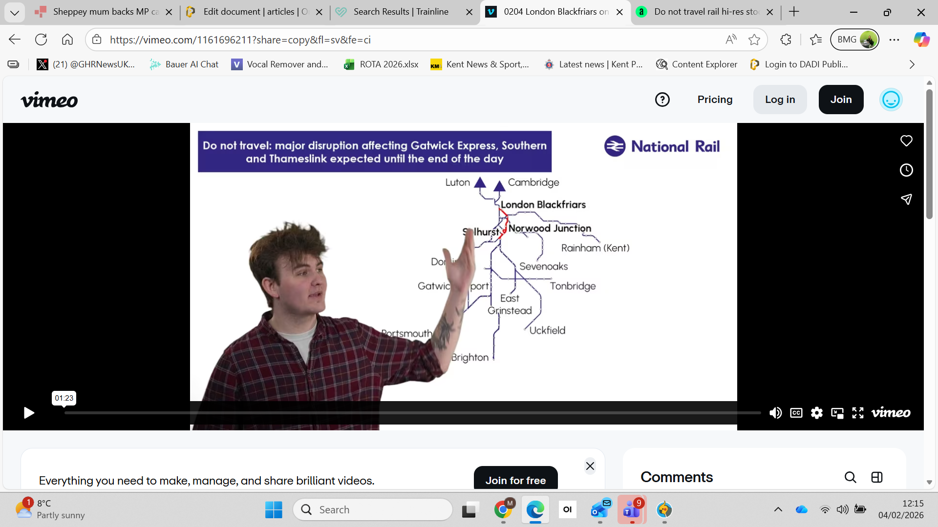Image resolution: width=938 pixels, height=527 pixels.
Task: Open Vimeo help question mark icon
Action: [662, 100]
